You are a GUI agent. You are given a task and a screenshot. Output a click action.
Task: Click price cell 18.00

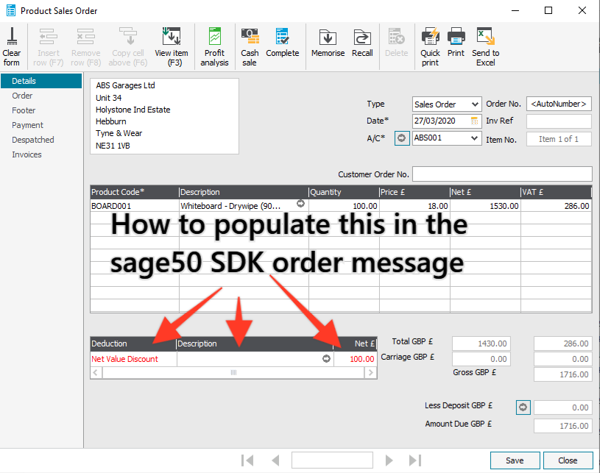(x=414, y=206)
